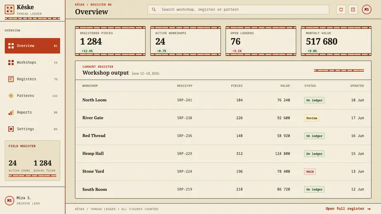This screenshot has height=214, width=381.
Task: Click River Gate's Review status badge
Action: pyautogui.click(x=311, y=118)
